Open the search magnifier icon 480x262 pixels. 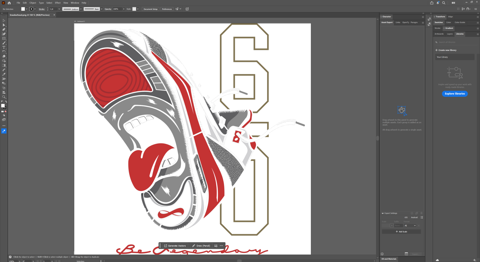(444, 3)
